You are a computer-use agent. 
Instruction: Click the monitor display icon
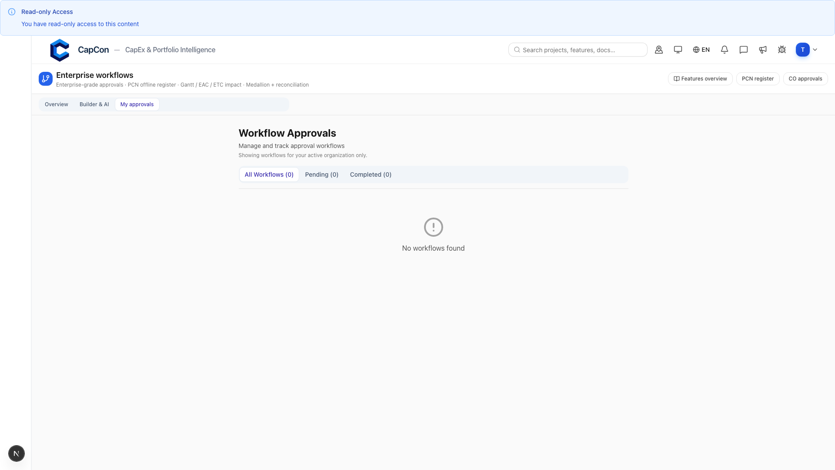[x=678, y=50]
